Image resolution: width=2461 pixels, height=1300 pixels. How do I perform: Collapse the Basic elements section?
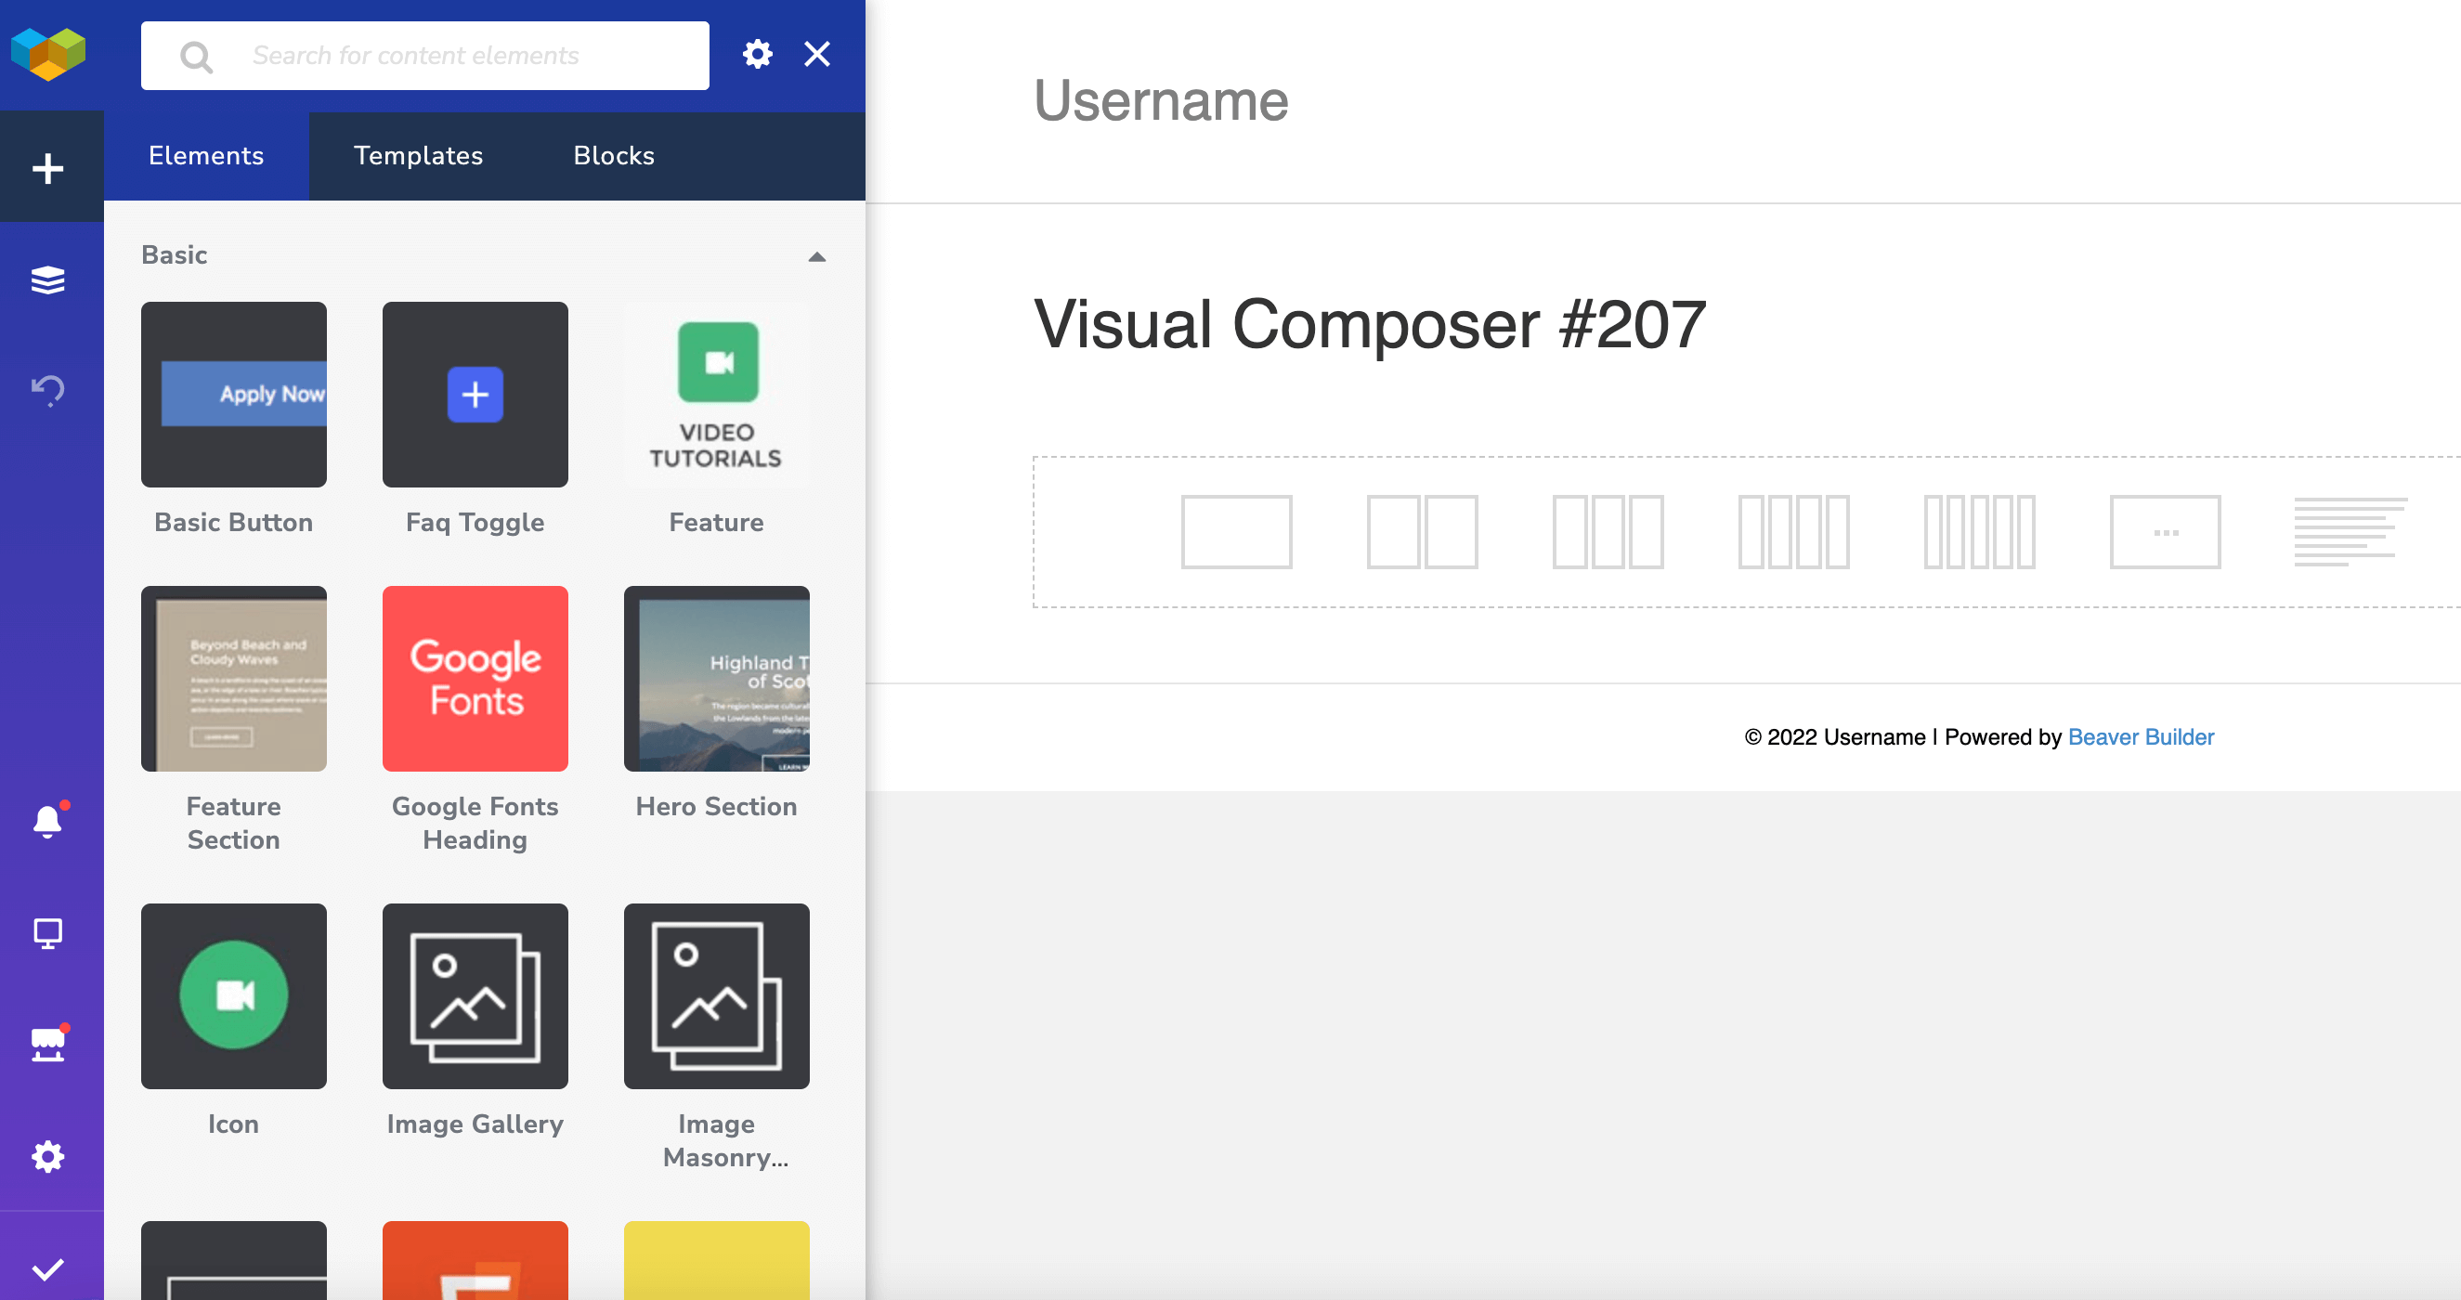(816, 256)
